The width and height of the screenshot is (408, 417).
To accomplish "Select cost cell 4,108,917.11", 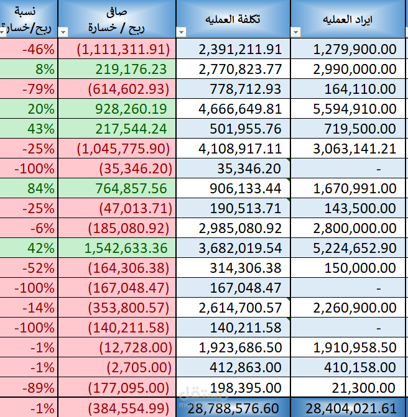I will click(233, 149).
